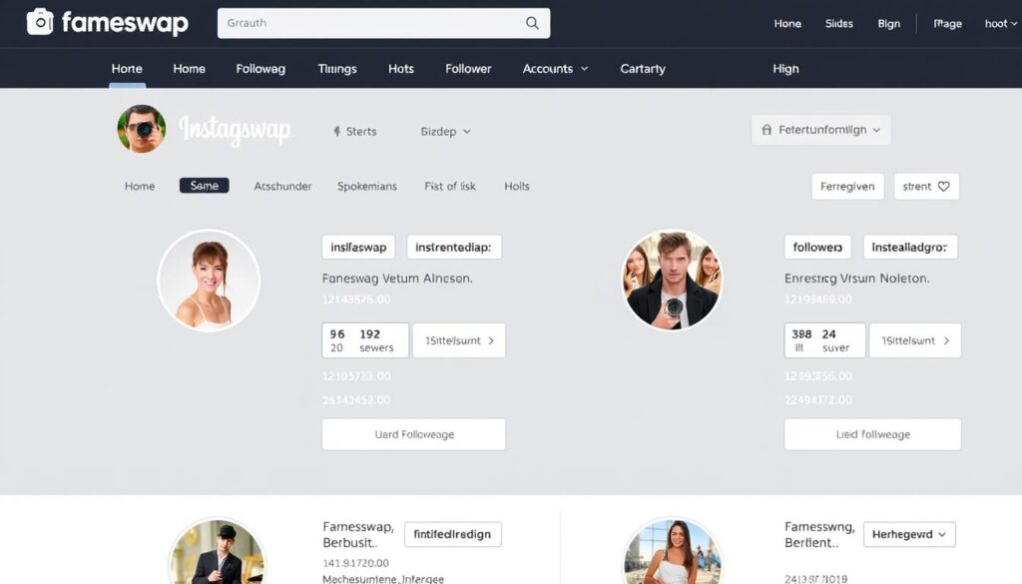Open the Follower menu item in the navigation
Viewport: 1022px width, 584px height.
tap(467, 69)
